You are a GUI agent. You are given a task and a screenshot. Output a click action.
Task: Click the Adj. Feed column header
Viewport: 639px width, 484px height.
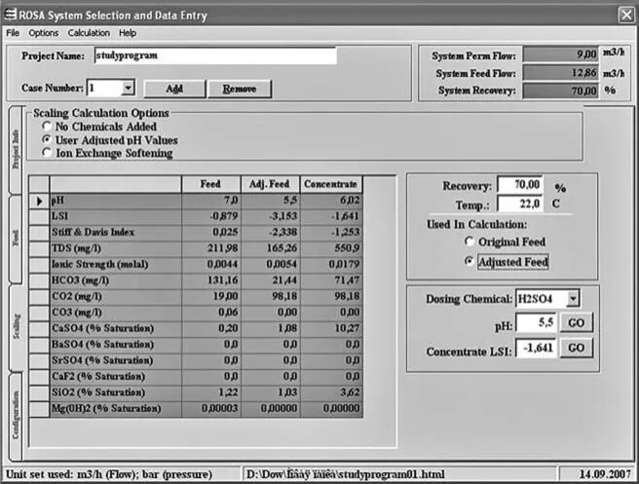270,184
